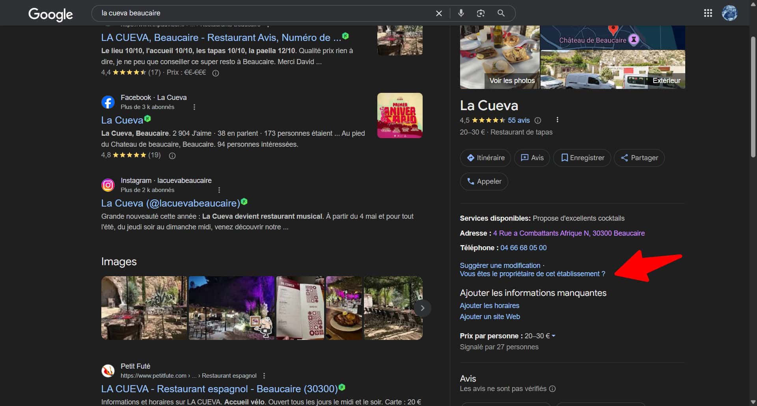This screenshot has height=406, width=757.
Task: Open more options for the Facebook result
Action: point(194,107)
